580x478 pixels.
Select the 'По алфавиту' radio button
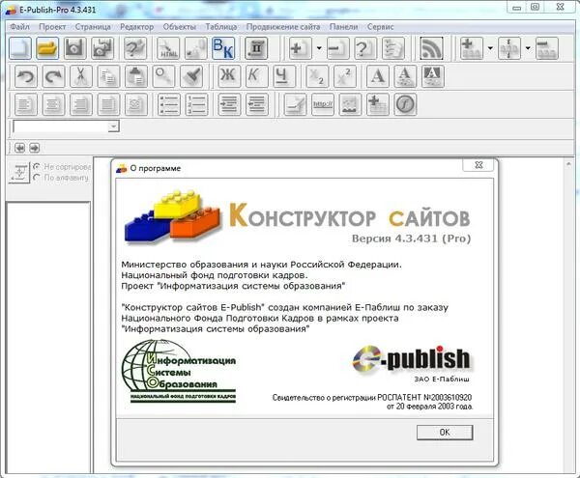37,178
